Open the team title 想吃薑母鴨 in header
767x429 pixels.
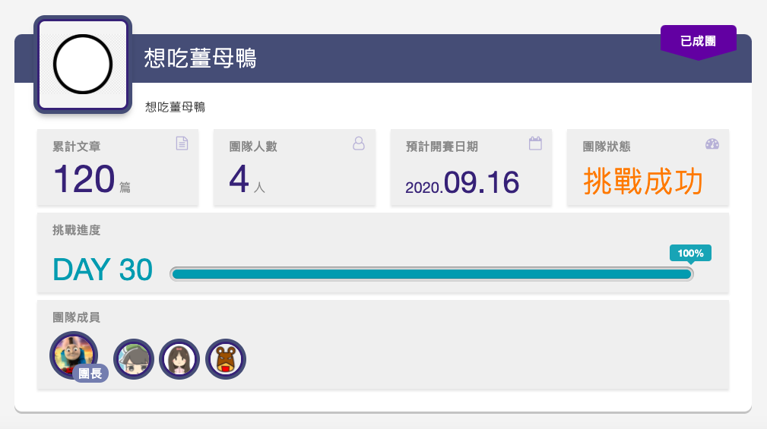tap(201, 58)
